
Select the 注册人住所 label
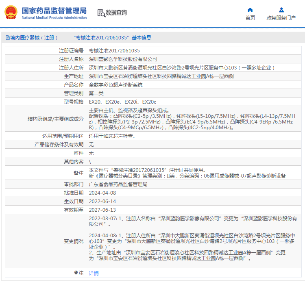pyautogui.click(x=71, y=67)
